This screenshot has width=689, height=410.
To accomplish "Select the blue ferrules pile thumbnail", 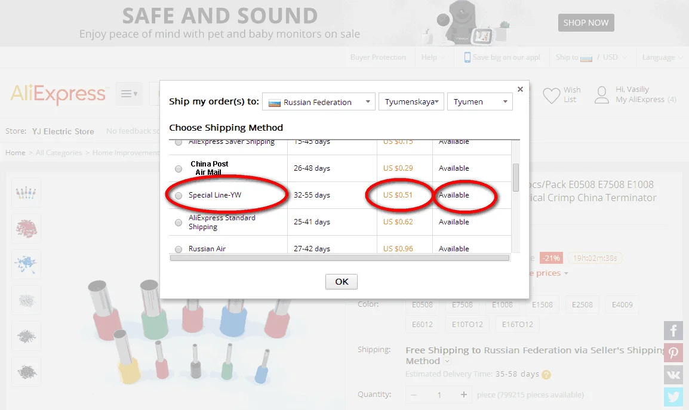I will pos(26,264).
